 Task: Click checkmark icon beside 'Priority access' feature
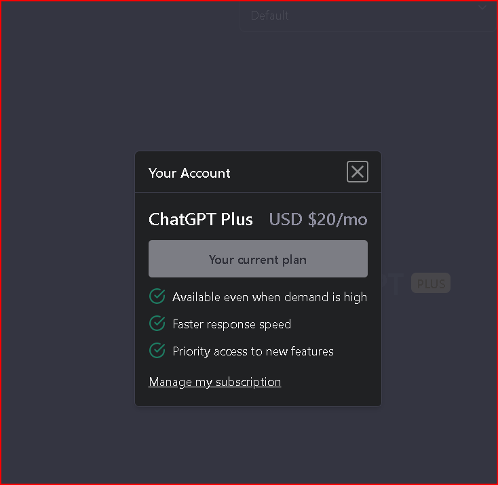[x=157, y=351]
